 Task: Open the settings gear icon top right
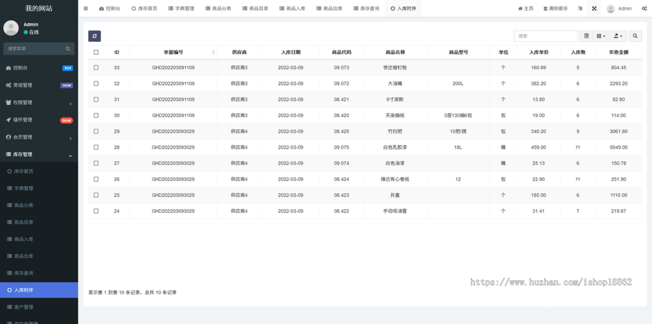(x=645, y=8)
